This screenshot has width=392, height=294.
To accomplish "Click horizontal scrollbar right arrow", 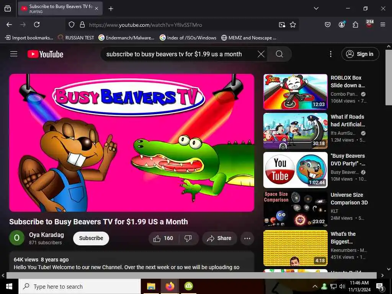I will [x=382, y=275].
